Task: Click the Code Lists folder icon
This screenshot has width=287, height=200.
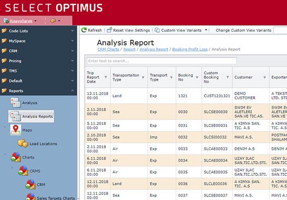Action: (x=4, y=31)
